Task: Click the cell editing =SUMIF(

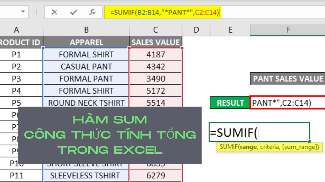Action: [x=259, y=132]
